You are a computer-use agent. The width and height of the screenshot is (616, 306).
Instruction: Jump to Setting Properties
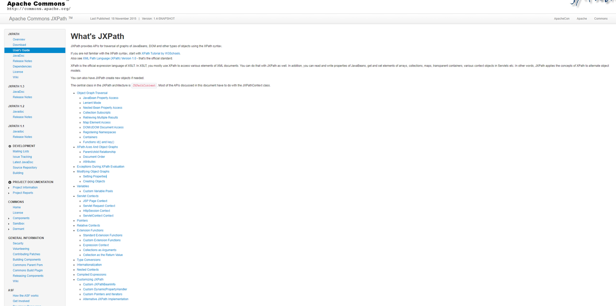point(95,177)
